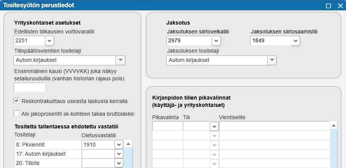346x168 pixels.
Task: Enable Alv jakoprosentti sk-kohteen takaa checkbox
Action: (x=17, y=113)
